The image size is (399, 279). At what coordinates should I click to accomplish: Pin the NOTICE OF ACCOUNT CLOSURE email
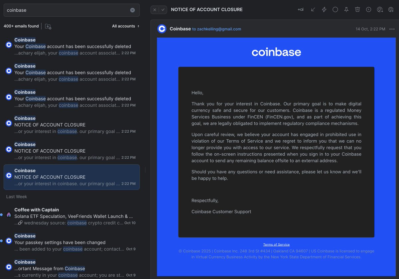pos(346,10)
